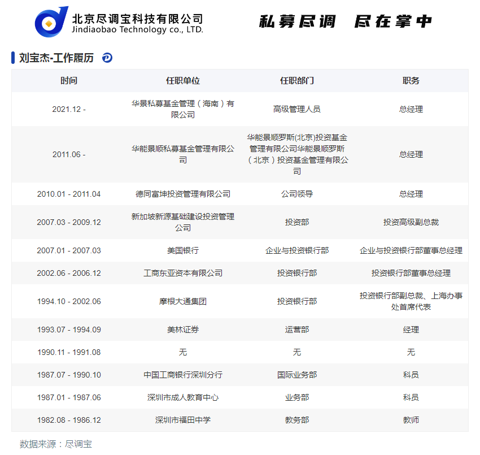
Task: Click the 北京尽调宝科技有限公司 company name
Action: pos(137,19)
